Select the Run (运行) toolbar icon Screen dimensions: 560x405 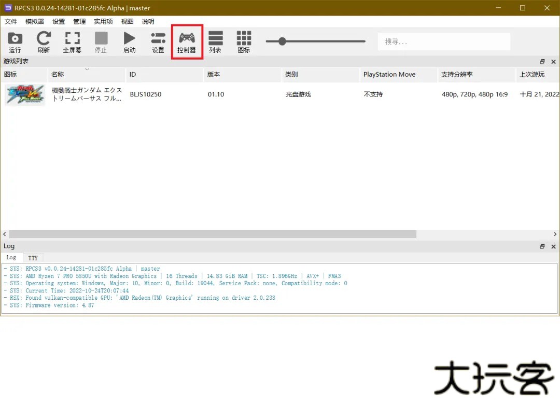tap(15, 41)
